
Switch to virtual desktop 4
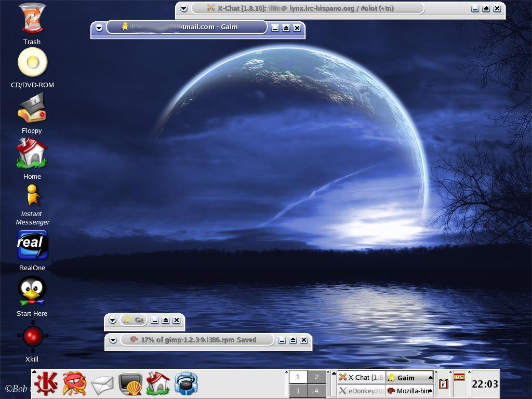pyautogui.click(x=316, y=391)
